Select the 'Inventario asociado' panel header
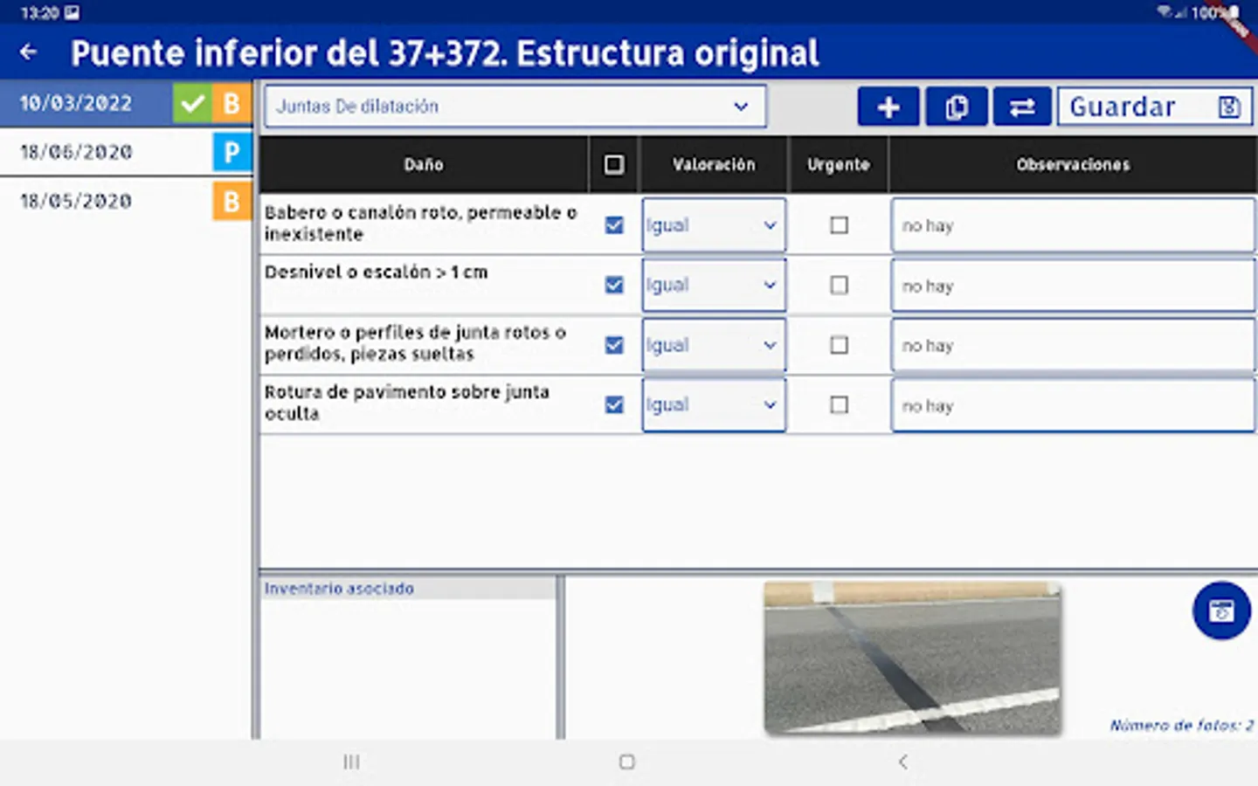1258x786 pixels. pos(339,588)
